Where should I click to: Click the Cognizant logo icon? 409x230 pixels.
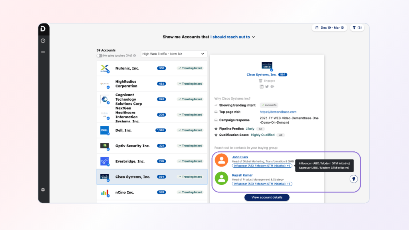[x=105, y=99]
